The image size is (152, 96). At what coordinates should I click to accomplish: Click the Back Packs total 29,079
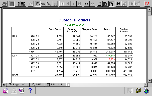pos(59,75)
